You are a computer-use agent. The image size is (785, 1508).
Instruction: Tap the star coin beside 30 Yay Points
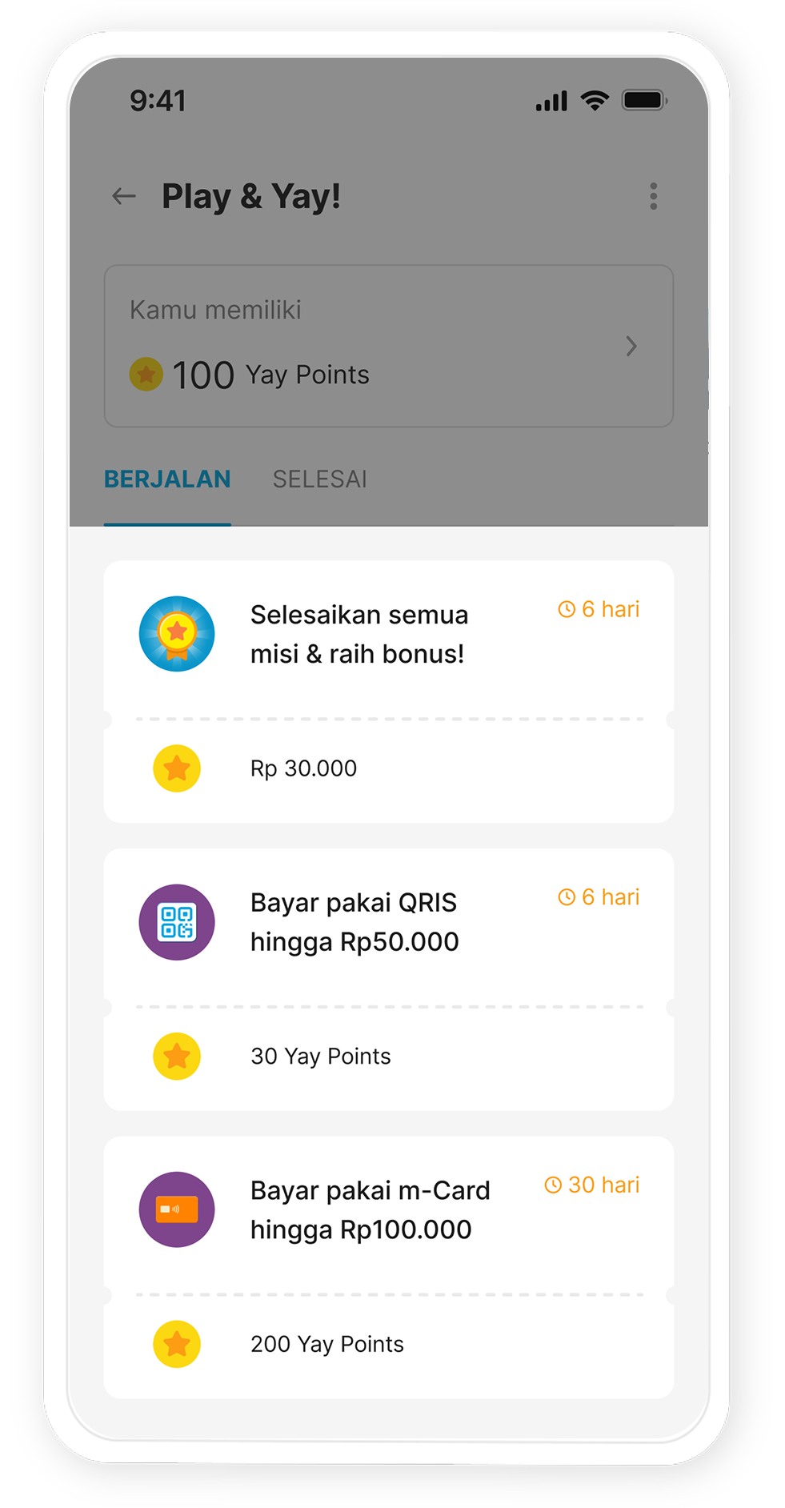point(177,1057)
